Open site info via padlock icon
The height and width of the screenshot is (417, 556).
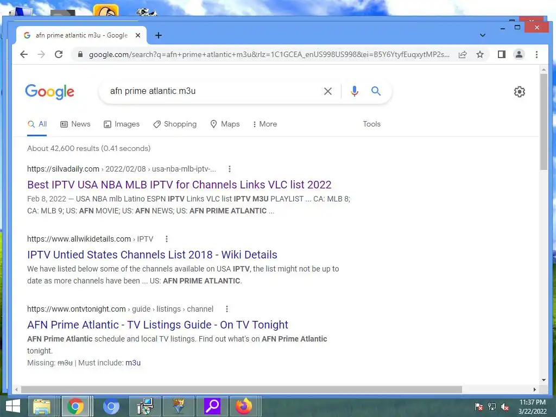pos(80,54)
